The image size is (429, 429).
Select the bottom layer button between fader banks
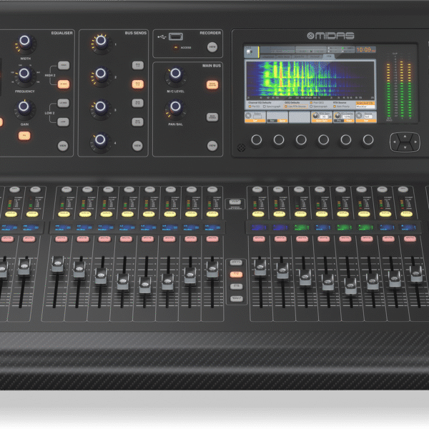point(237,298)
